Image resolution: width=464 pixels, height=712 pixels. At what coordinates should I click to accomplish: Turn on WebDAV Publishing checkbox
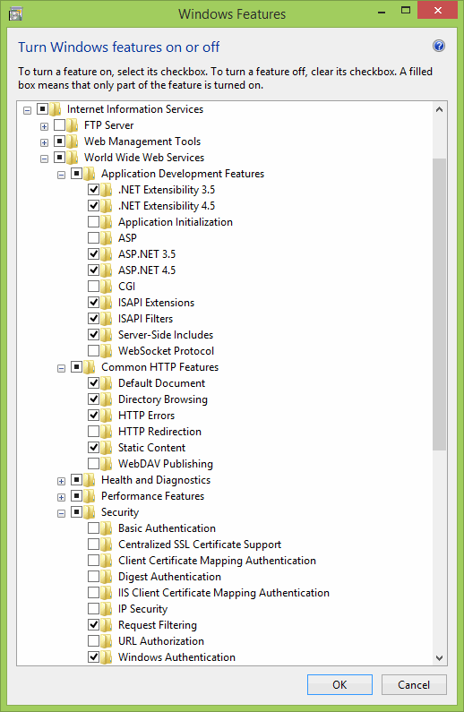pos(93,464)
